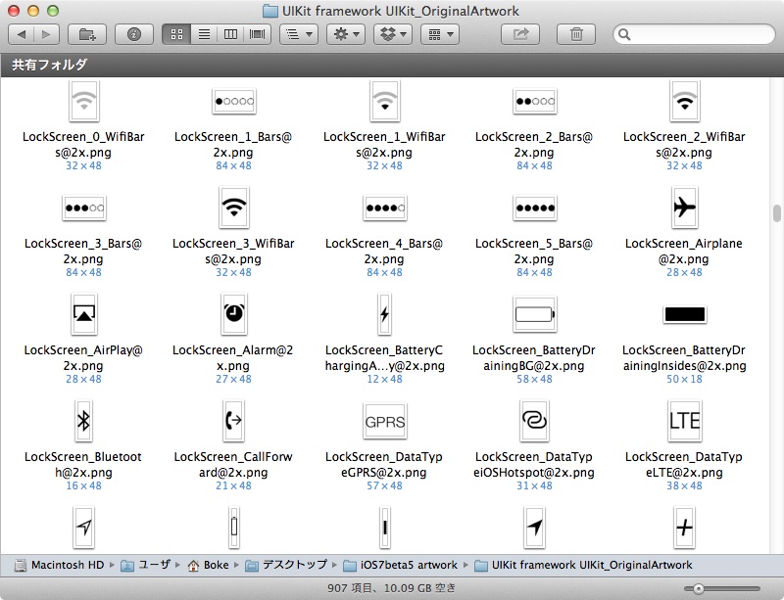Viewport: 784px width, 600px height.
Task: Click the Share toolbar button
Action: 520,34
